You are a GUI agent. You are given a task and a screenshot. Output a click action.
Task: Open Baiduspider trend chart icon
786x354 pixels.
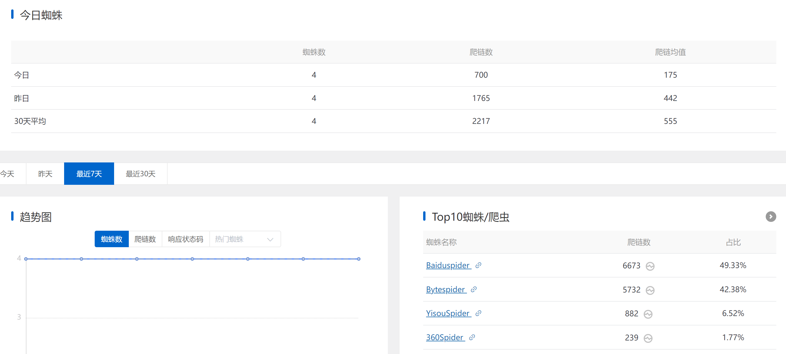[x=650, y=266]
